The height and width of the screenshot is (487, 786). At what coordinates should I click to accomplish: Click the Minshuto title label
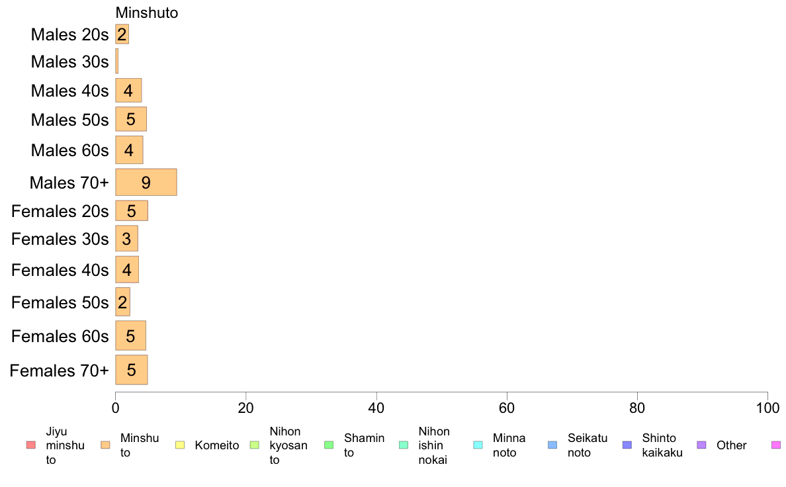pos(147,13)
